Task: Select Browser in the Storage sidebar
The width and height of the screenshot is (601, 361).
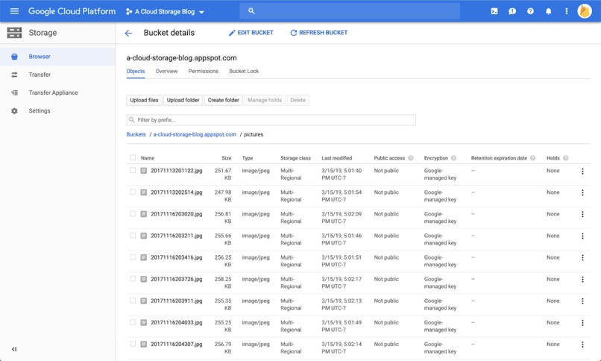Action: point(57,57)
